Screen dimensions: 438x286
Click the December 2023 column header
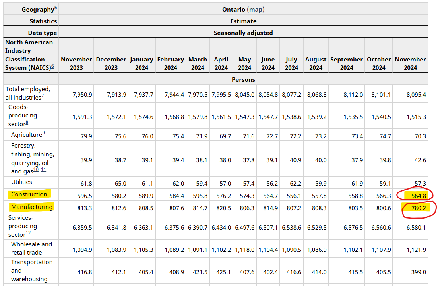(111, 63)
